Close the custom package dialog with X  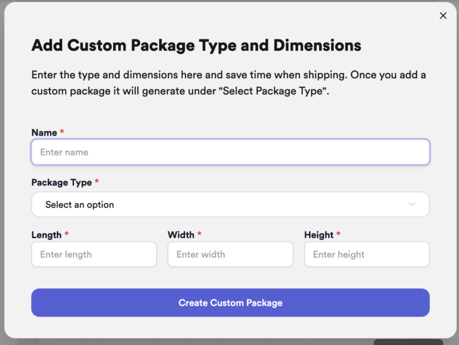click(443, 16)
